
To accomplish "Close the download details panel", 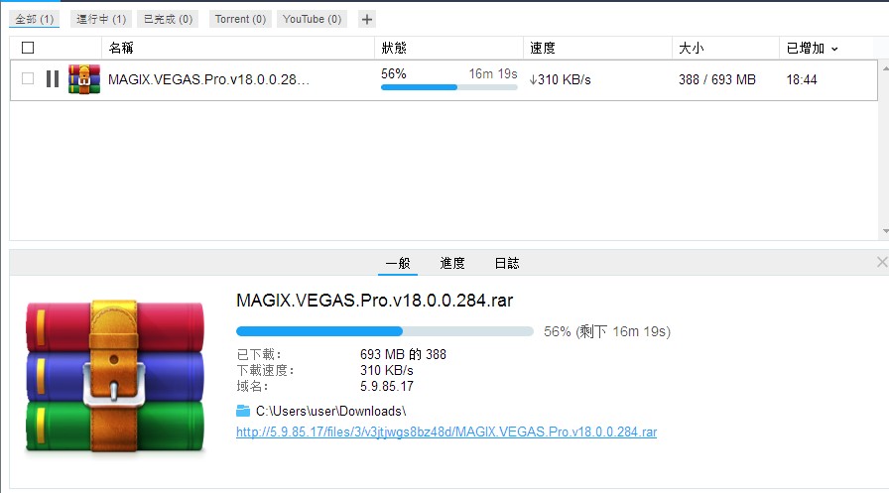I will pyautogui.click(x=882, y=262).
